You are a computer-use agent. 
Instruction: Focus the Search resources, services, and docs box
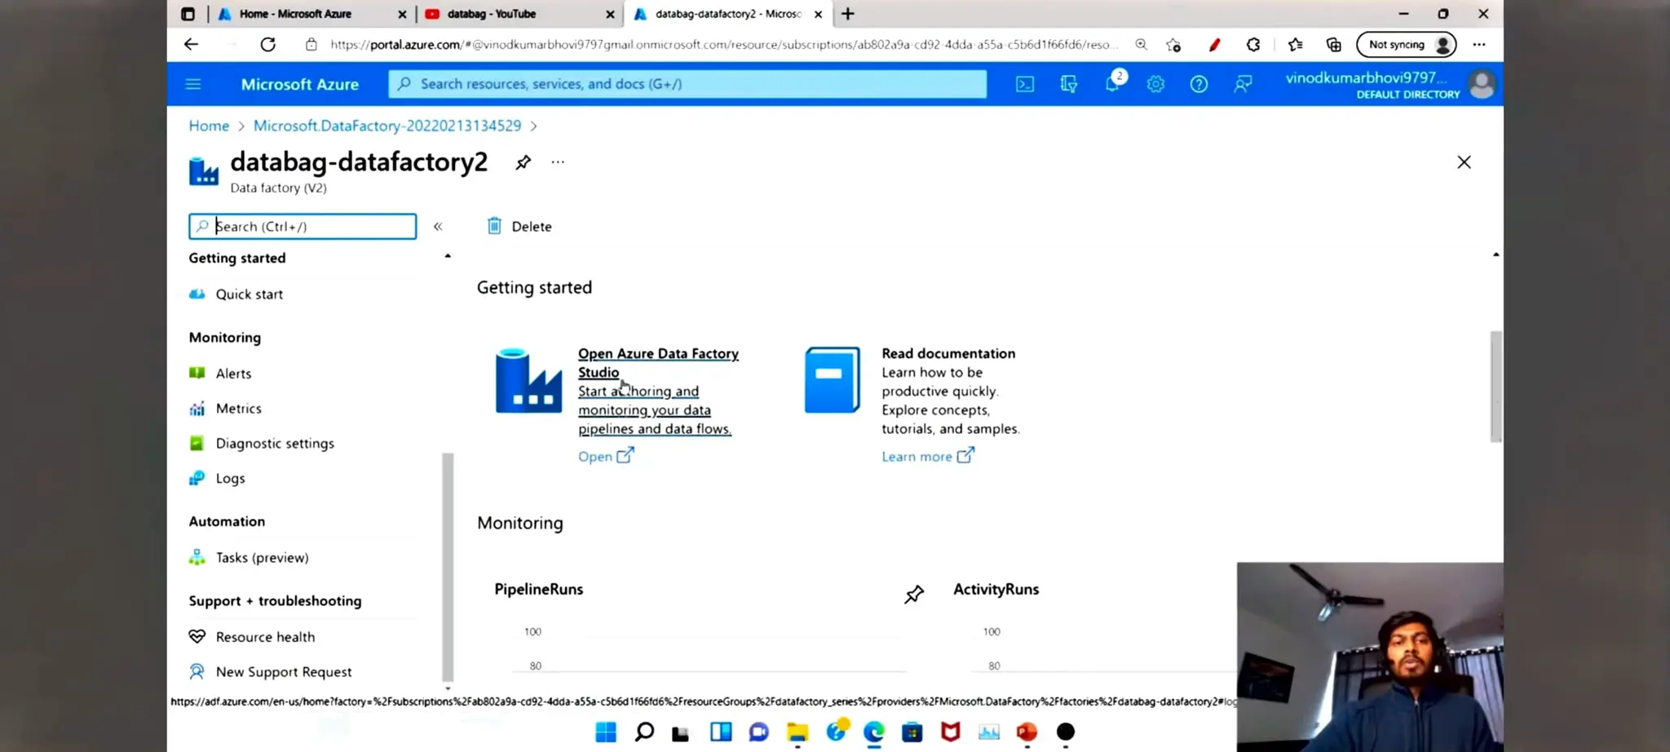coord(687,84)
